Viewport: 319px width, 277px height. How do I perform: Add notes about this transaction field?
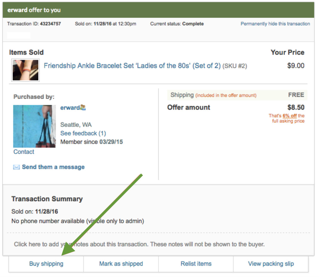tap(139, 244)
